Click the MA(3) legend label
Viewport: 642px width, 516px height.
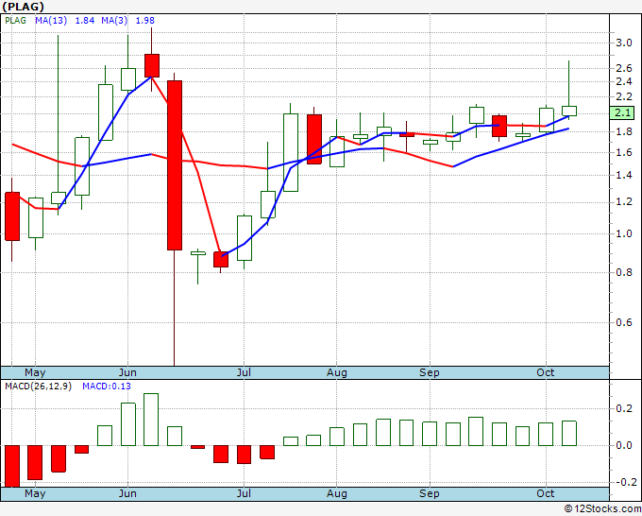pos(114,21)
